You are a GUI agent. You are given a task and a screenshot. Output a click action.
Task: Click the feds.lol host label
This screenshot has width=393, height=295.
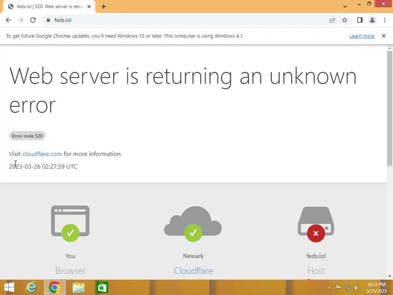(x=316, y=256)
